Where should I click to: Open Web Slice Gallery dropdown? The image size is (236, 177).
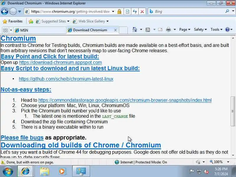91,21
